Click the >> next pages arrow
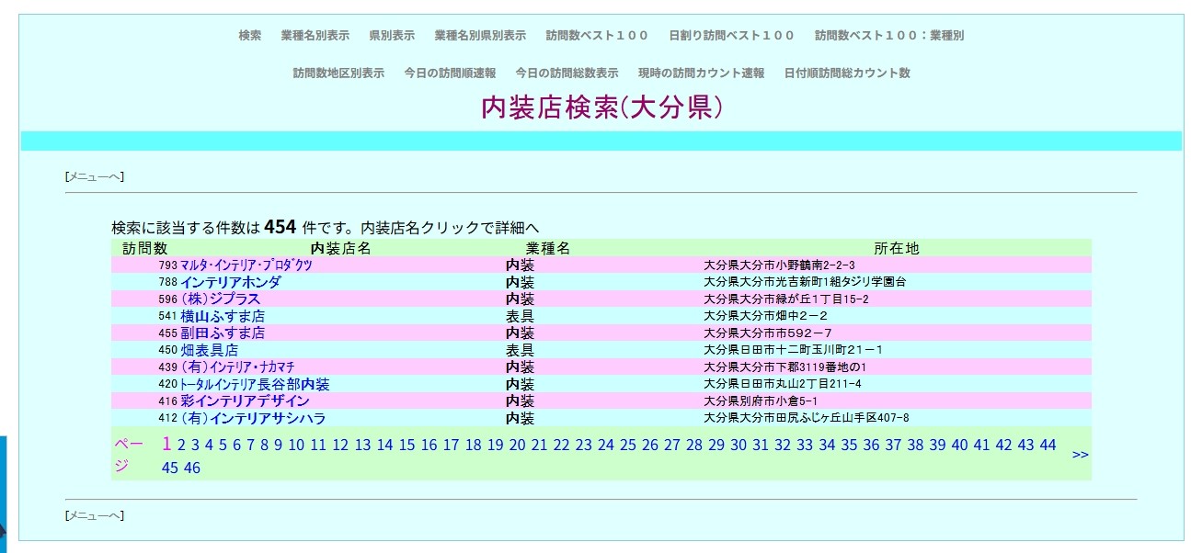 pyautogui.click(x=1080, y=455)
